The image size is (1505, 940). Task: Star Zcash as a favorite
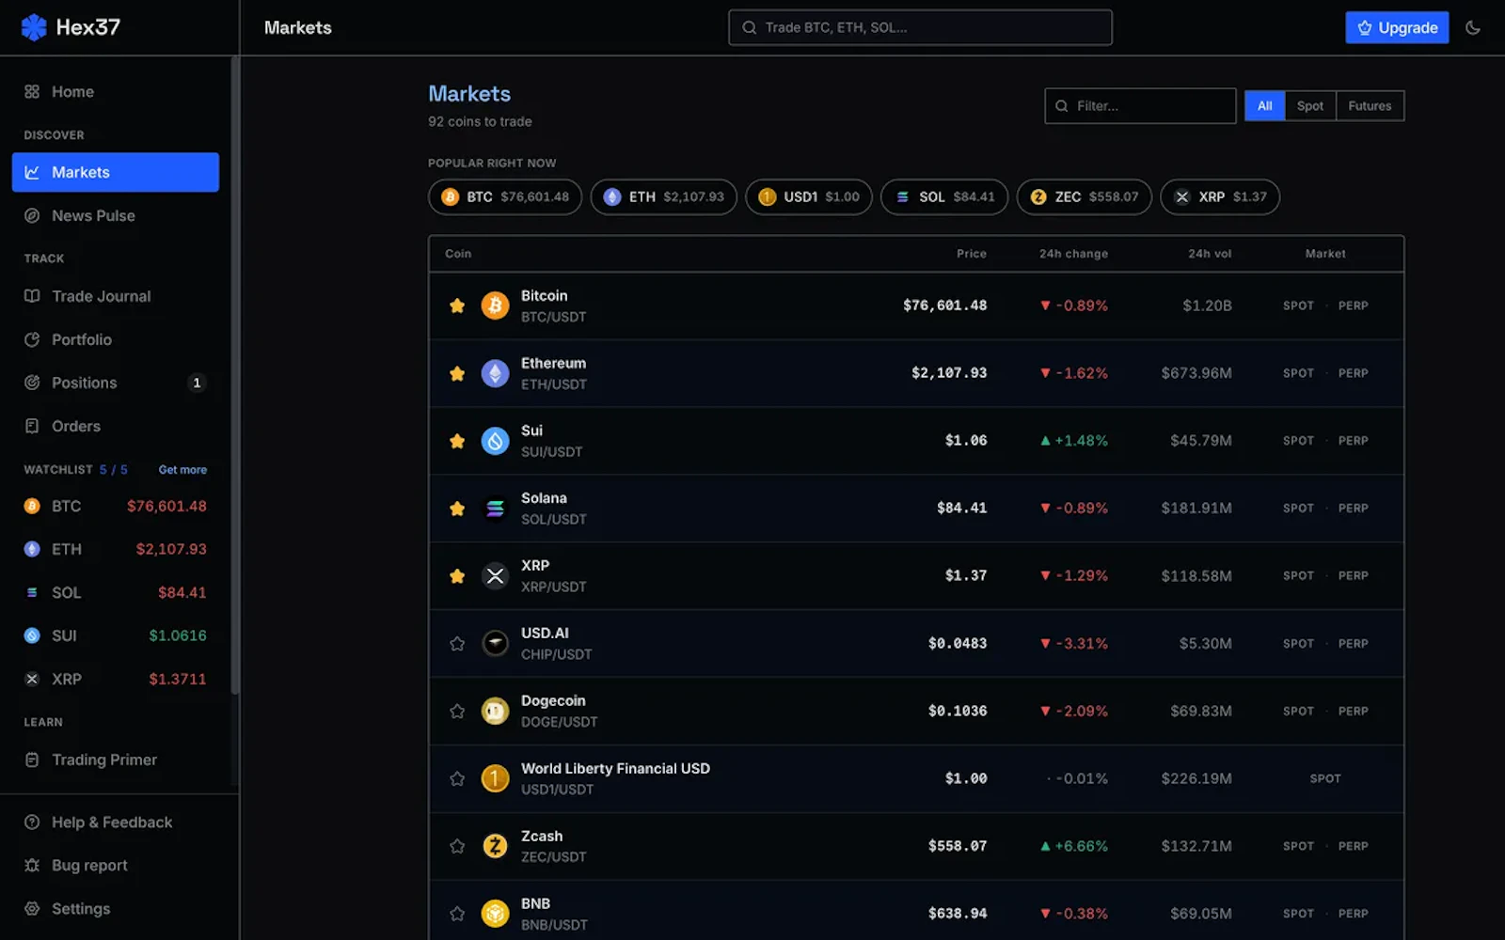point(457,846)
